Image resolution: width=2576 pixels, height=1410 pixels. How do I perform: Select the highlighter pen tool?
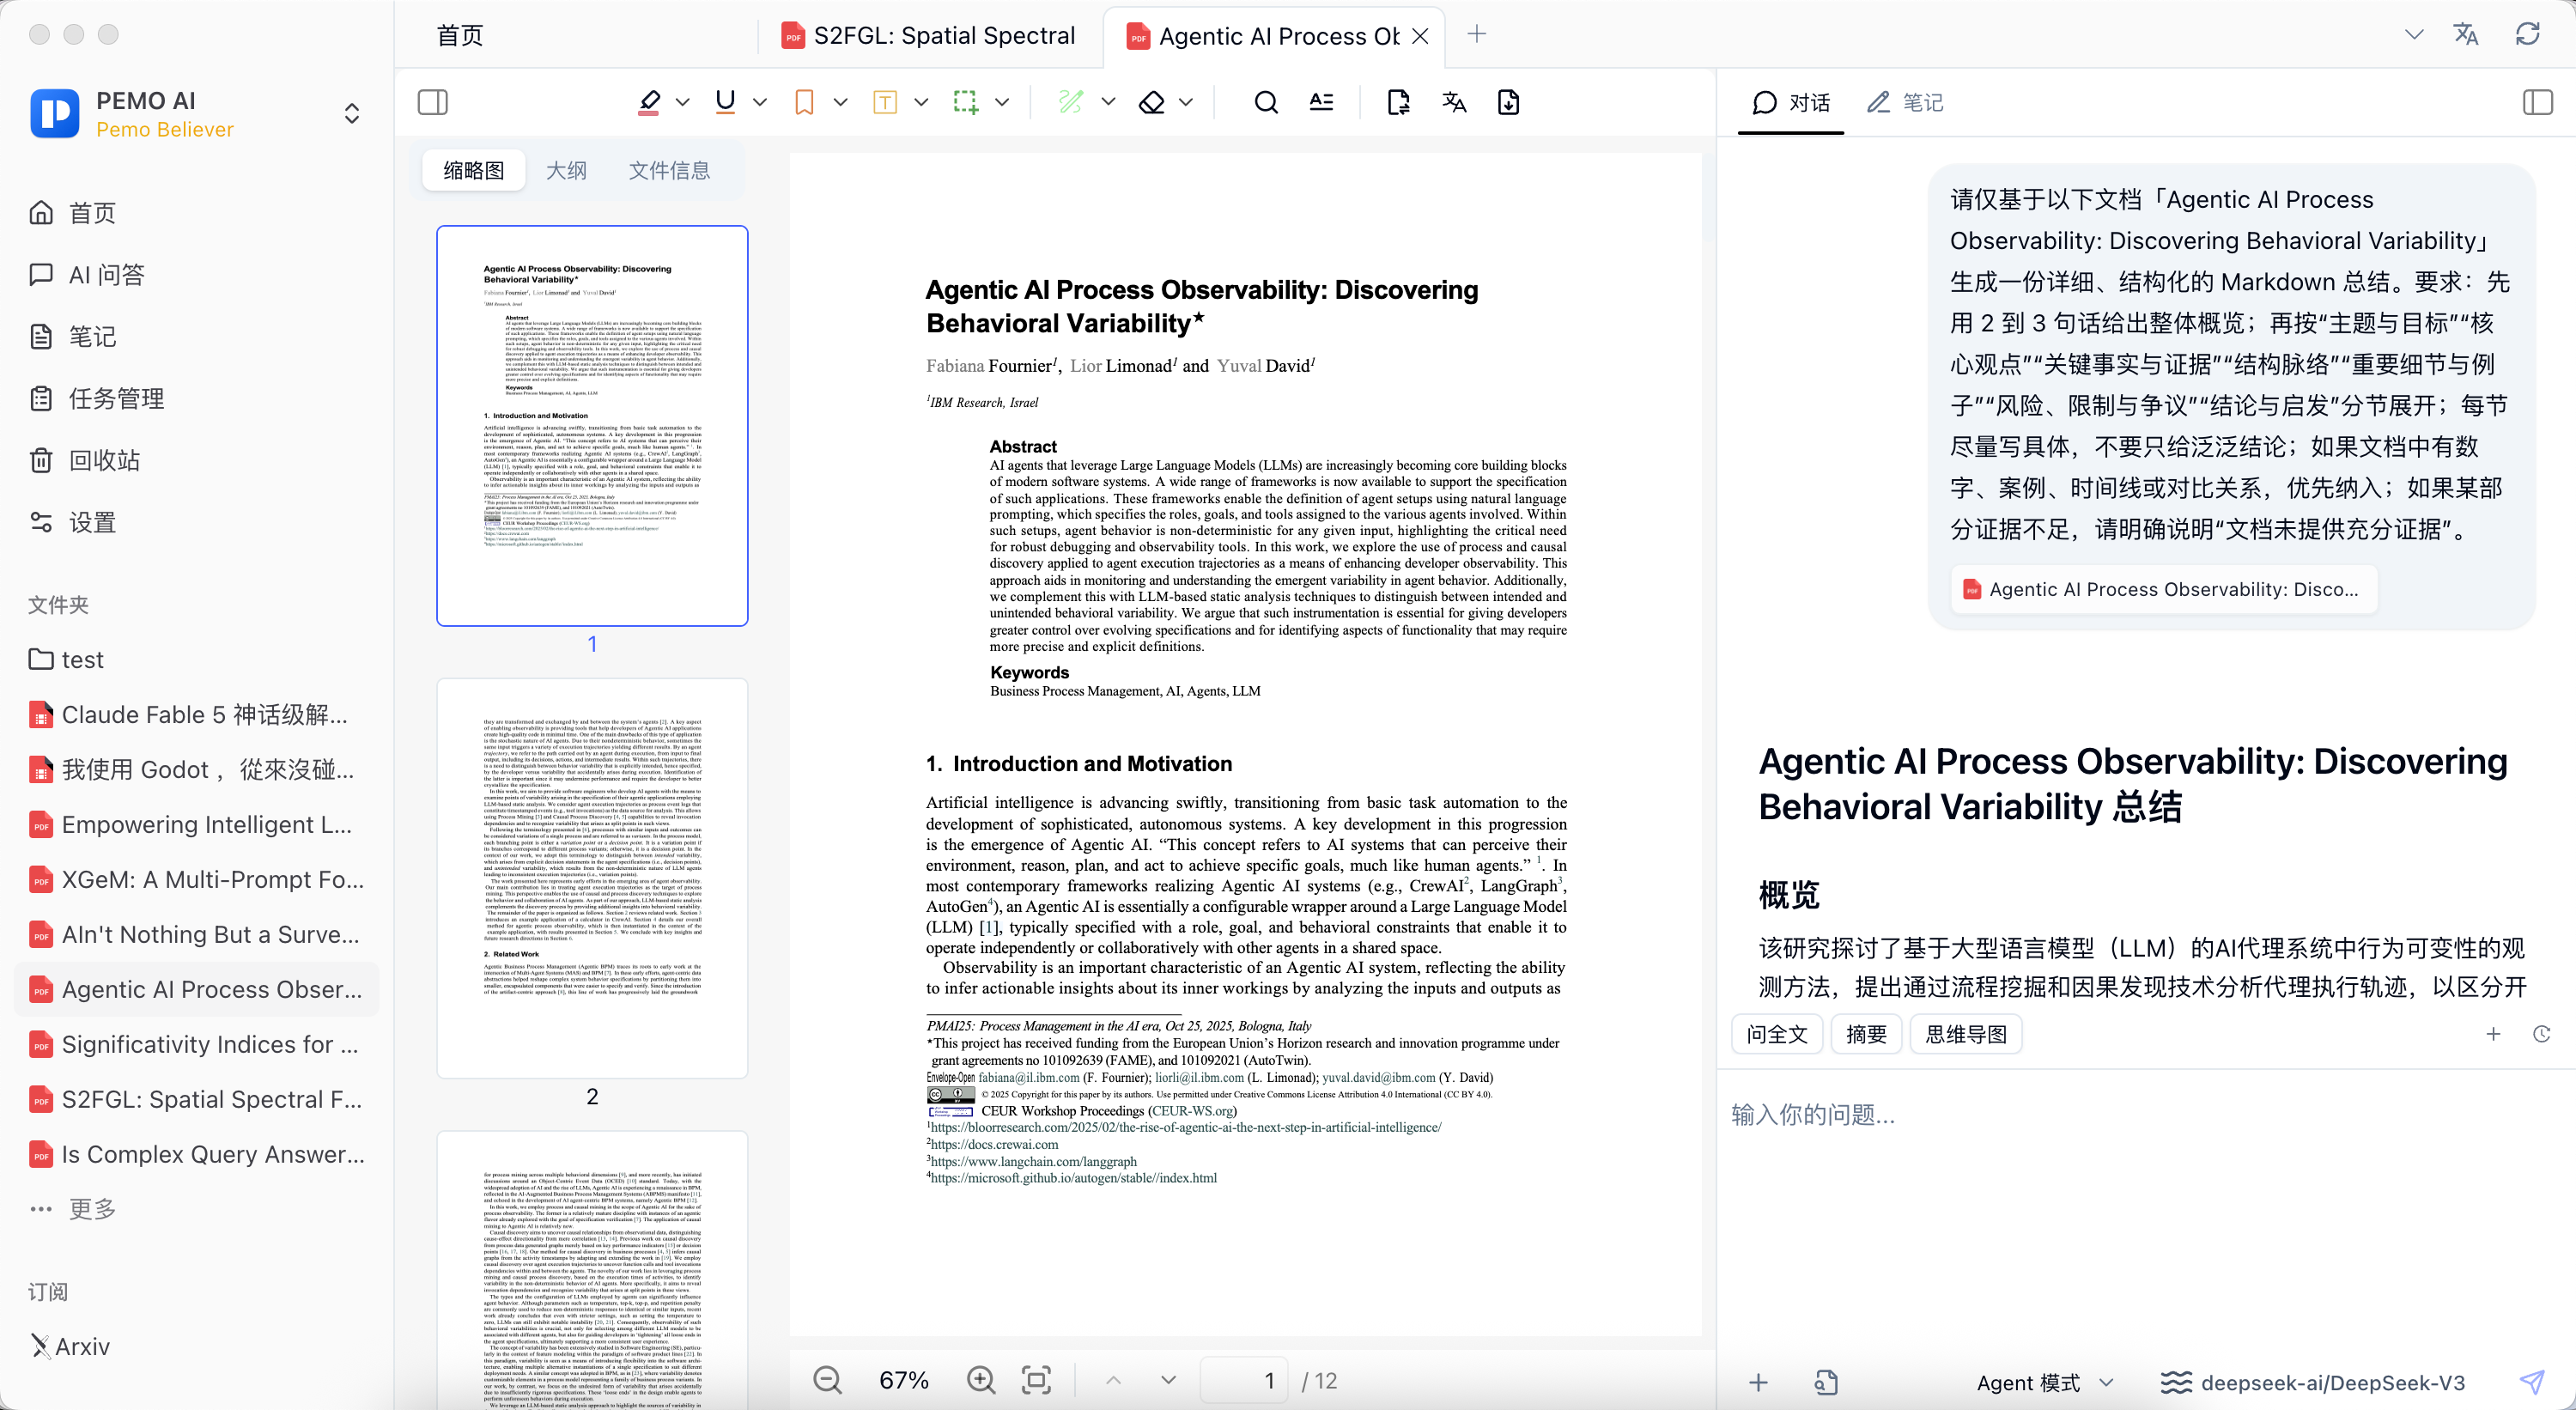[x=649, y=102]
